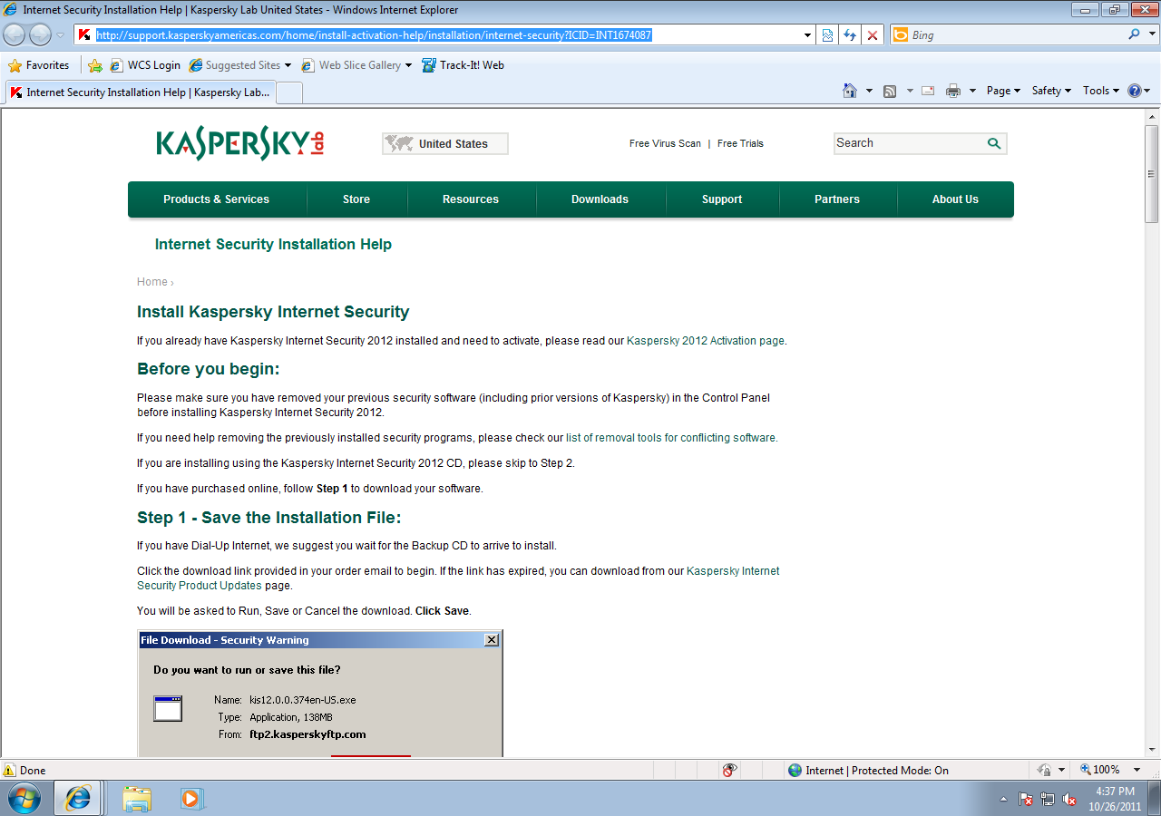Open the Track-It! Web favorite
Image resolution: width=1161 pixels, height=816 pixels.
pyautogui.click(x=463, y=65)
